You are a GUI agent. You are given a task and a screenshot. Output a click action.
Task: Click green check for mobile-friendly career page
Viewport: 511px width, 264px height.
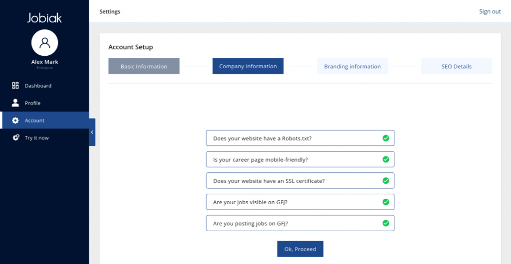tap(386, 159)
